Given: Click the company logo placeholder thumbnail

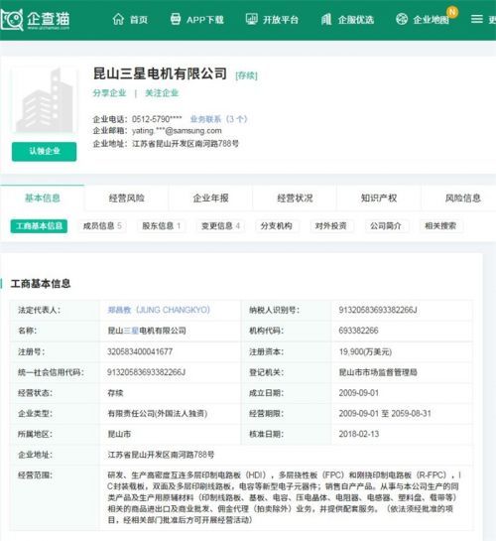Looking at the screenshot, I should coord(44,100).
